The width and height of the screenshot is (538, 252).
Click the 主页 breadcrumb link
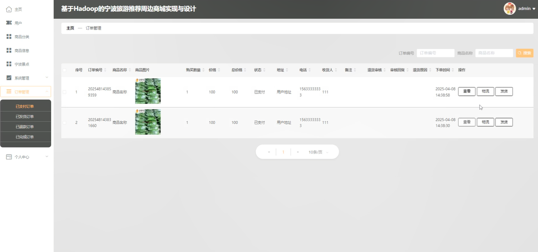(70, 28)
